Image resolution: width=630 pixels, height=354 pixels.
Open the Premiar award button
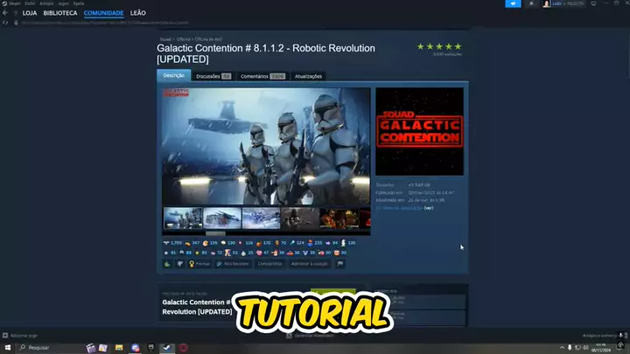(x=199, y=263)
